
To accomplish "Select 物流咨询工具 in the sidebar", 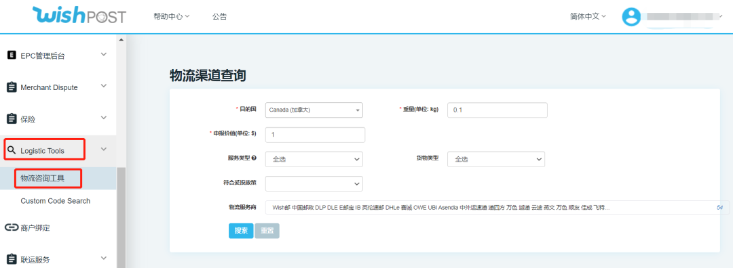I will (43, 178).
